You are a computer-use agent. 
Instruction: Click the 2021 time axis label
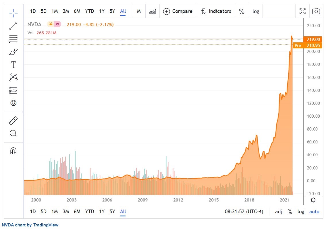coord(285,200)
